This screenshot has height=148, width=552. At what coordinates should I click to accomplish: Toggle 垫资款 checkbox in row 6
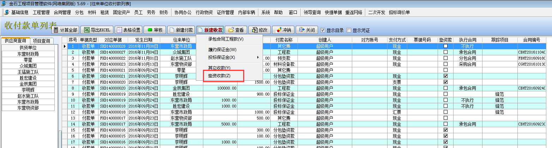445,76
